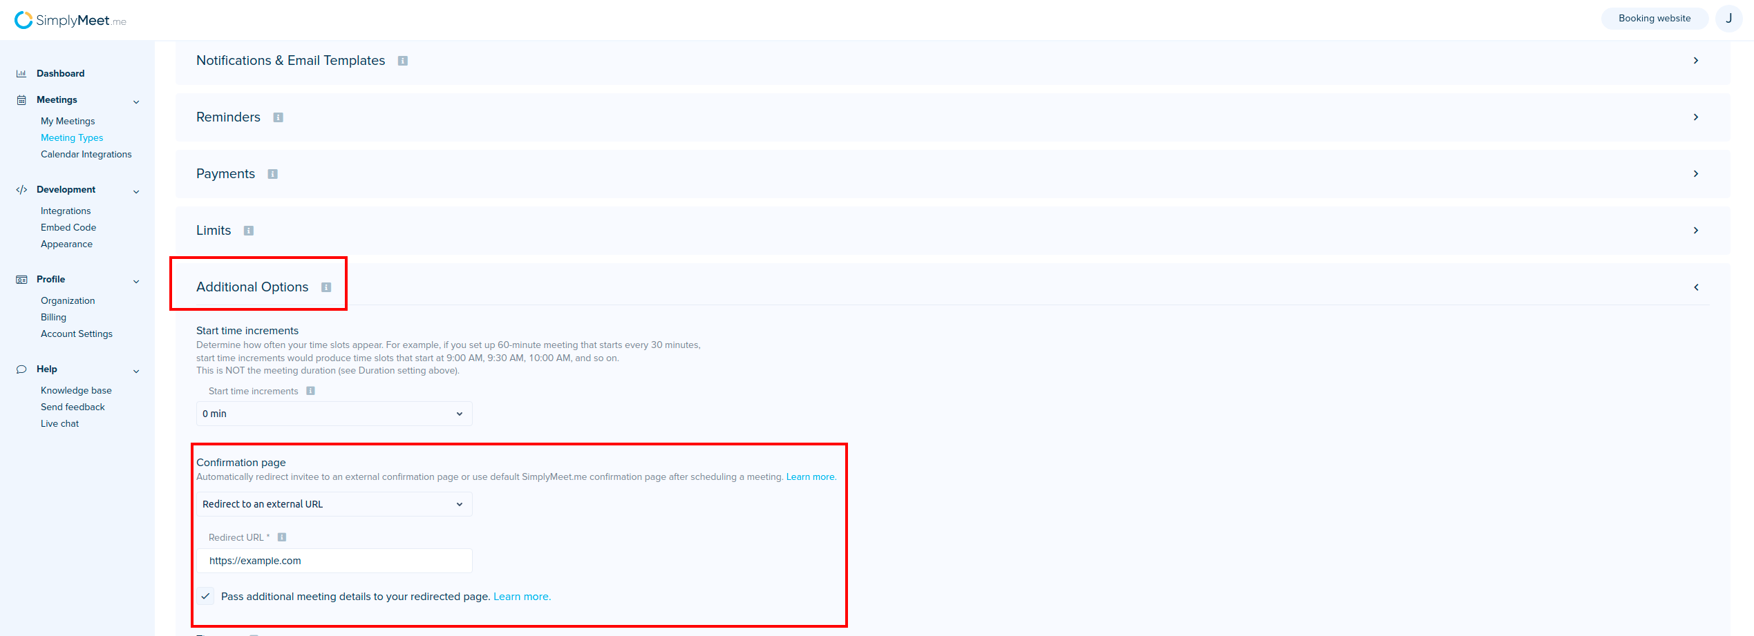The width and height of the screenshot is (1754, 636).
Task: Open the Start time increments dropdown
Action: point(334,414)
